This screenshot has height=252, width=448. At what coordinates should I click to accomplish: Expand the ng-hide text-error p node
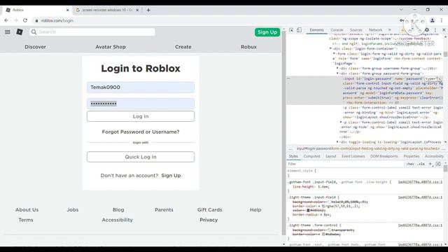(x=341, y=122)
